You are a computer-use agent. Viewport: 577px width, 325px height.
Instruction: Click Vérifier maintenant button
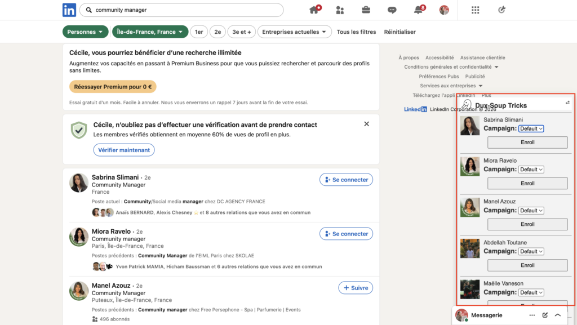[x=124, y=150]
